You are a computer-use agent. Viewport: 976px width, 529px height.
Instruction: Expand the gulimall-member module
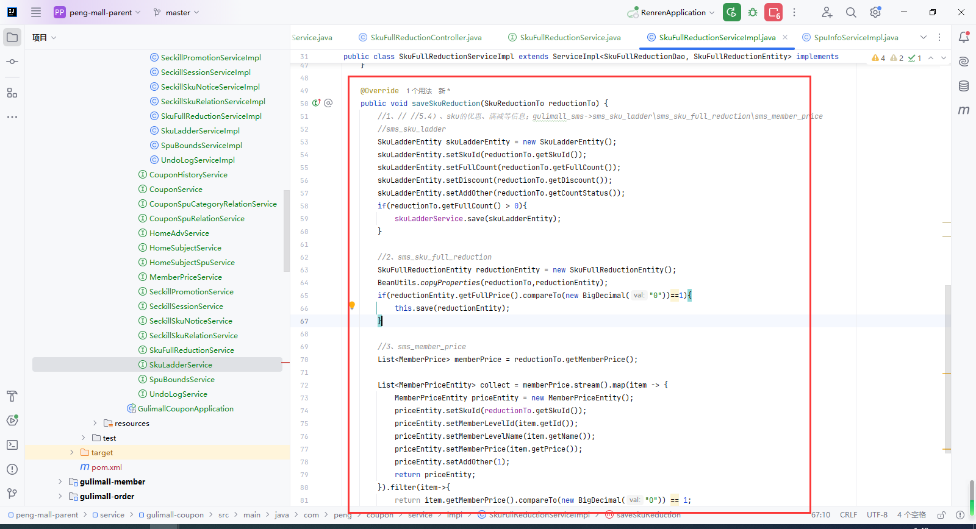(x=60, y=481)
